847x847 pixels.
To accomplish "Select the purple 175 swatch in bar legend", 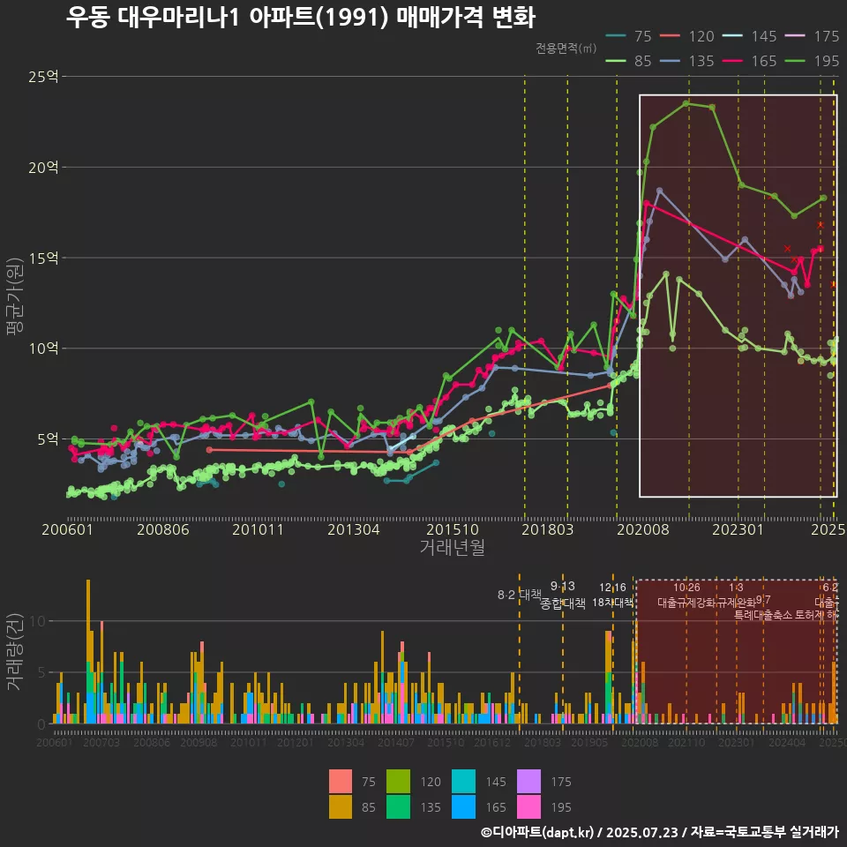I will pos(528,781).
